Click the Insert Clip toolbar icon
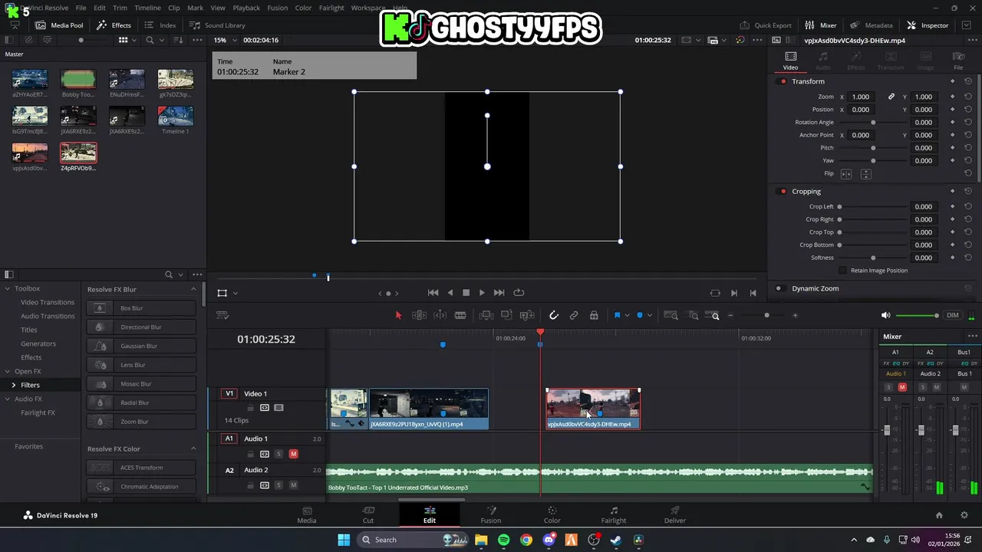The image size is (982, 552). coord(486,315)
